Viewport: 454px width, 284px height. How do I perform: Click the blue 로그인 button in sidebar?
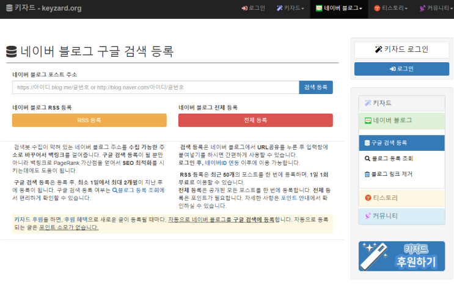(x=401, y=69)
